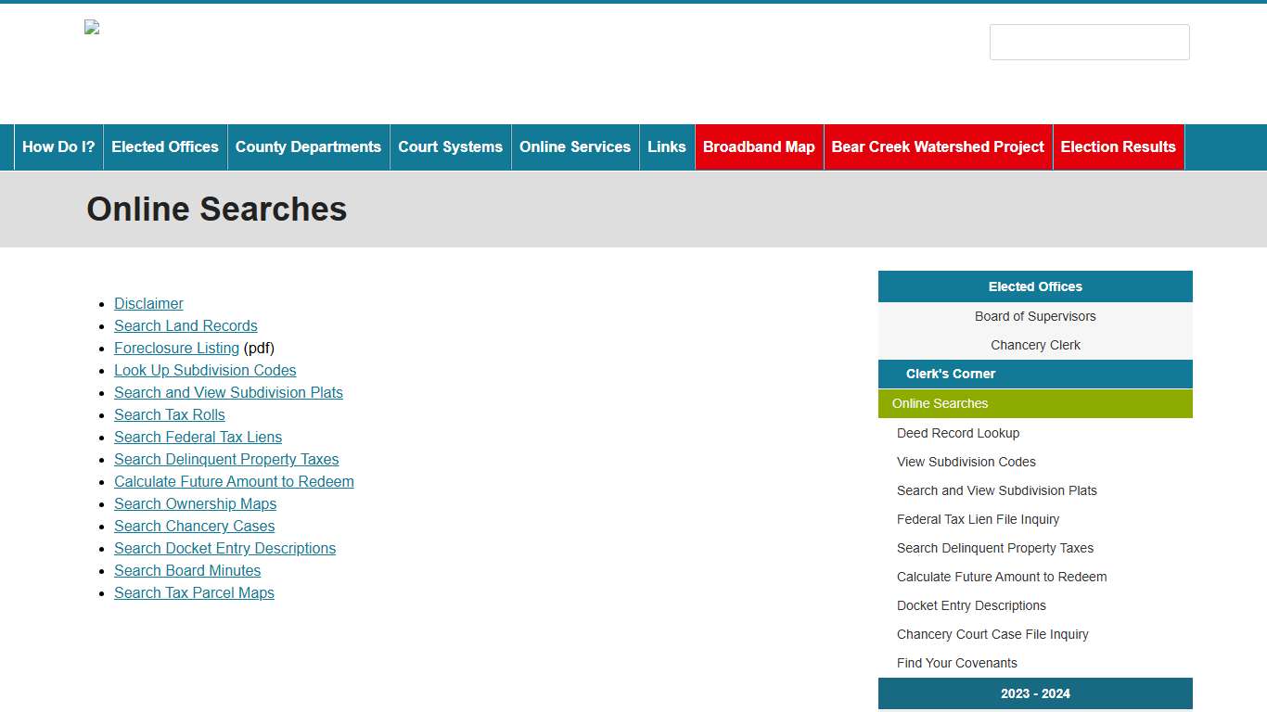Select Board of Supervisors in sidebar
This screenshot has height=712, width=1267.
pos(1035,316)
